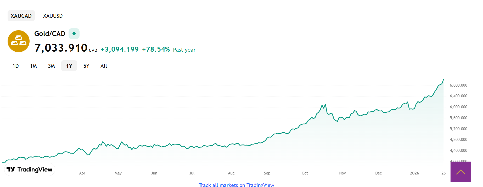The image size is (483, 187).
Task: Click the Sep label on time axis
Action: 267,173
